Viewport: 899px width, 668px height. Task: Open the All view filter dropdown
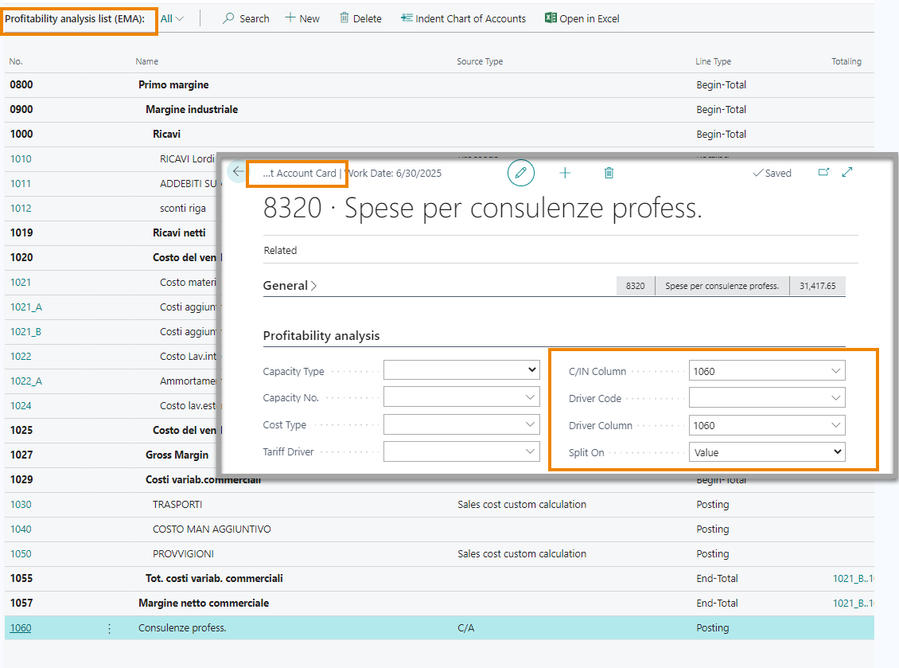(x=171, y=18)
